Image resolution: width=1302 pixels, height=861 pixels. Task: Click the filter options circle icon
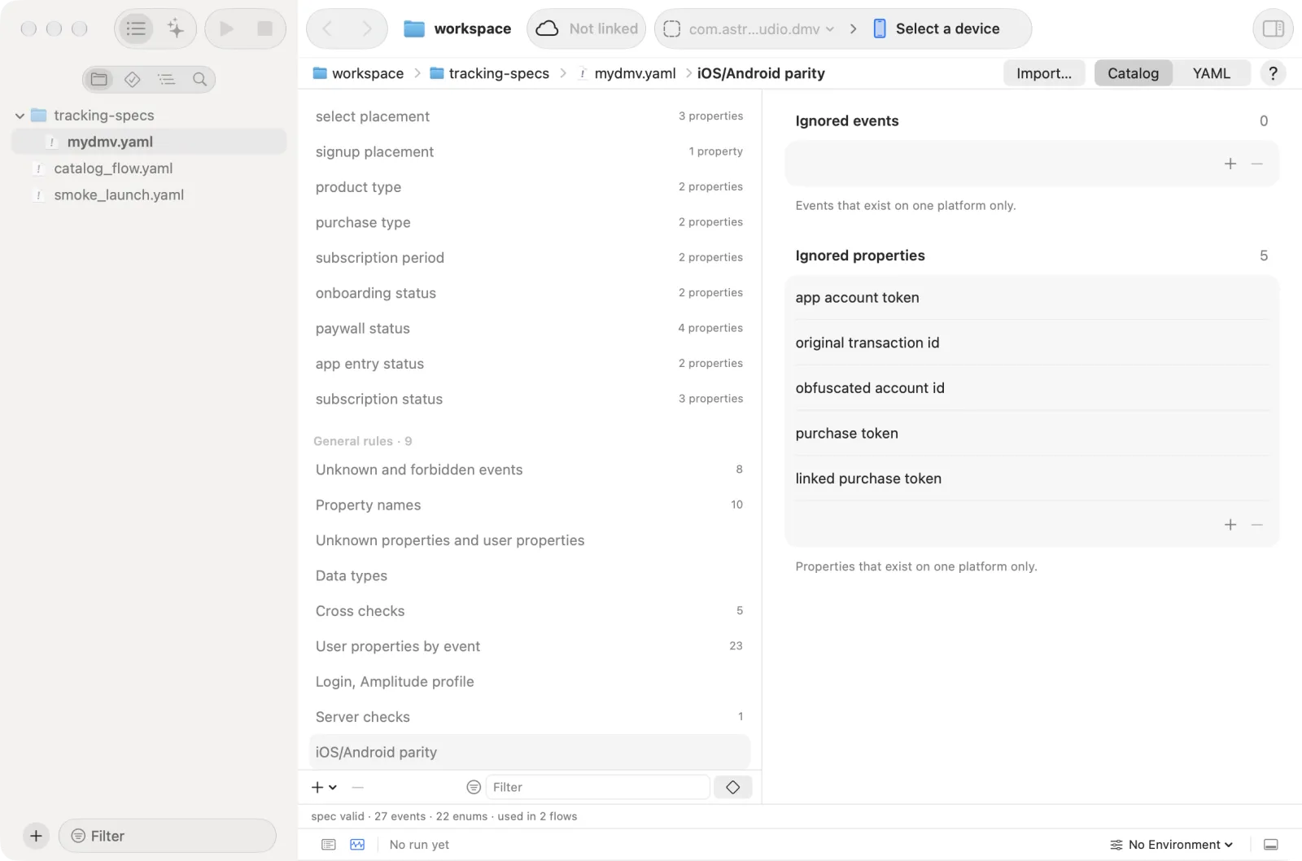tap(474, 787)
